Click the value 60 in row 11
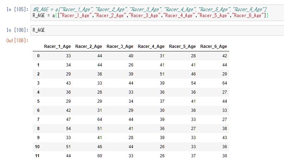Image resolution: width=284 pixels, height=159 pixels. 100,156
